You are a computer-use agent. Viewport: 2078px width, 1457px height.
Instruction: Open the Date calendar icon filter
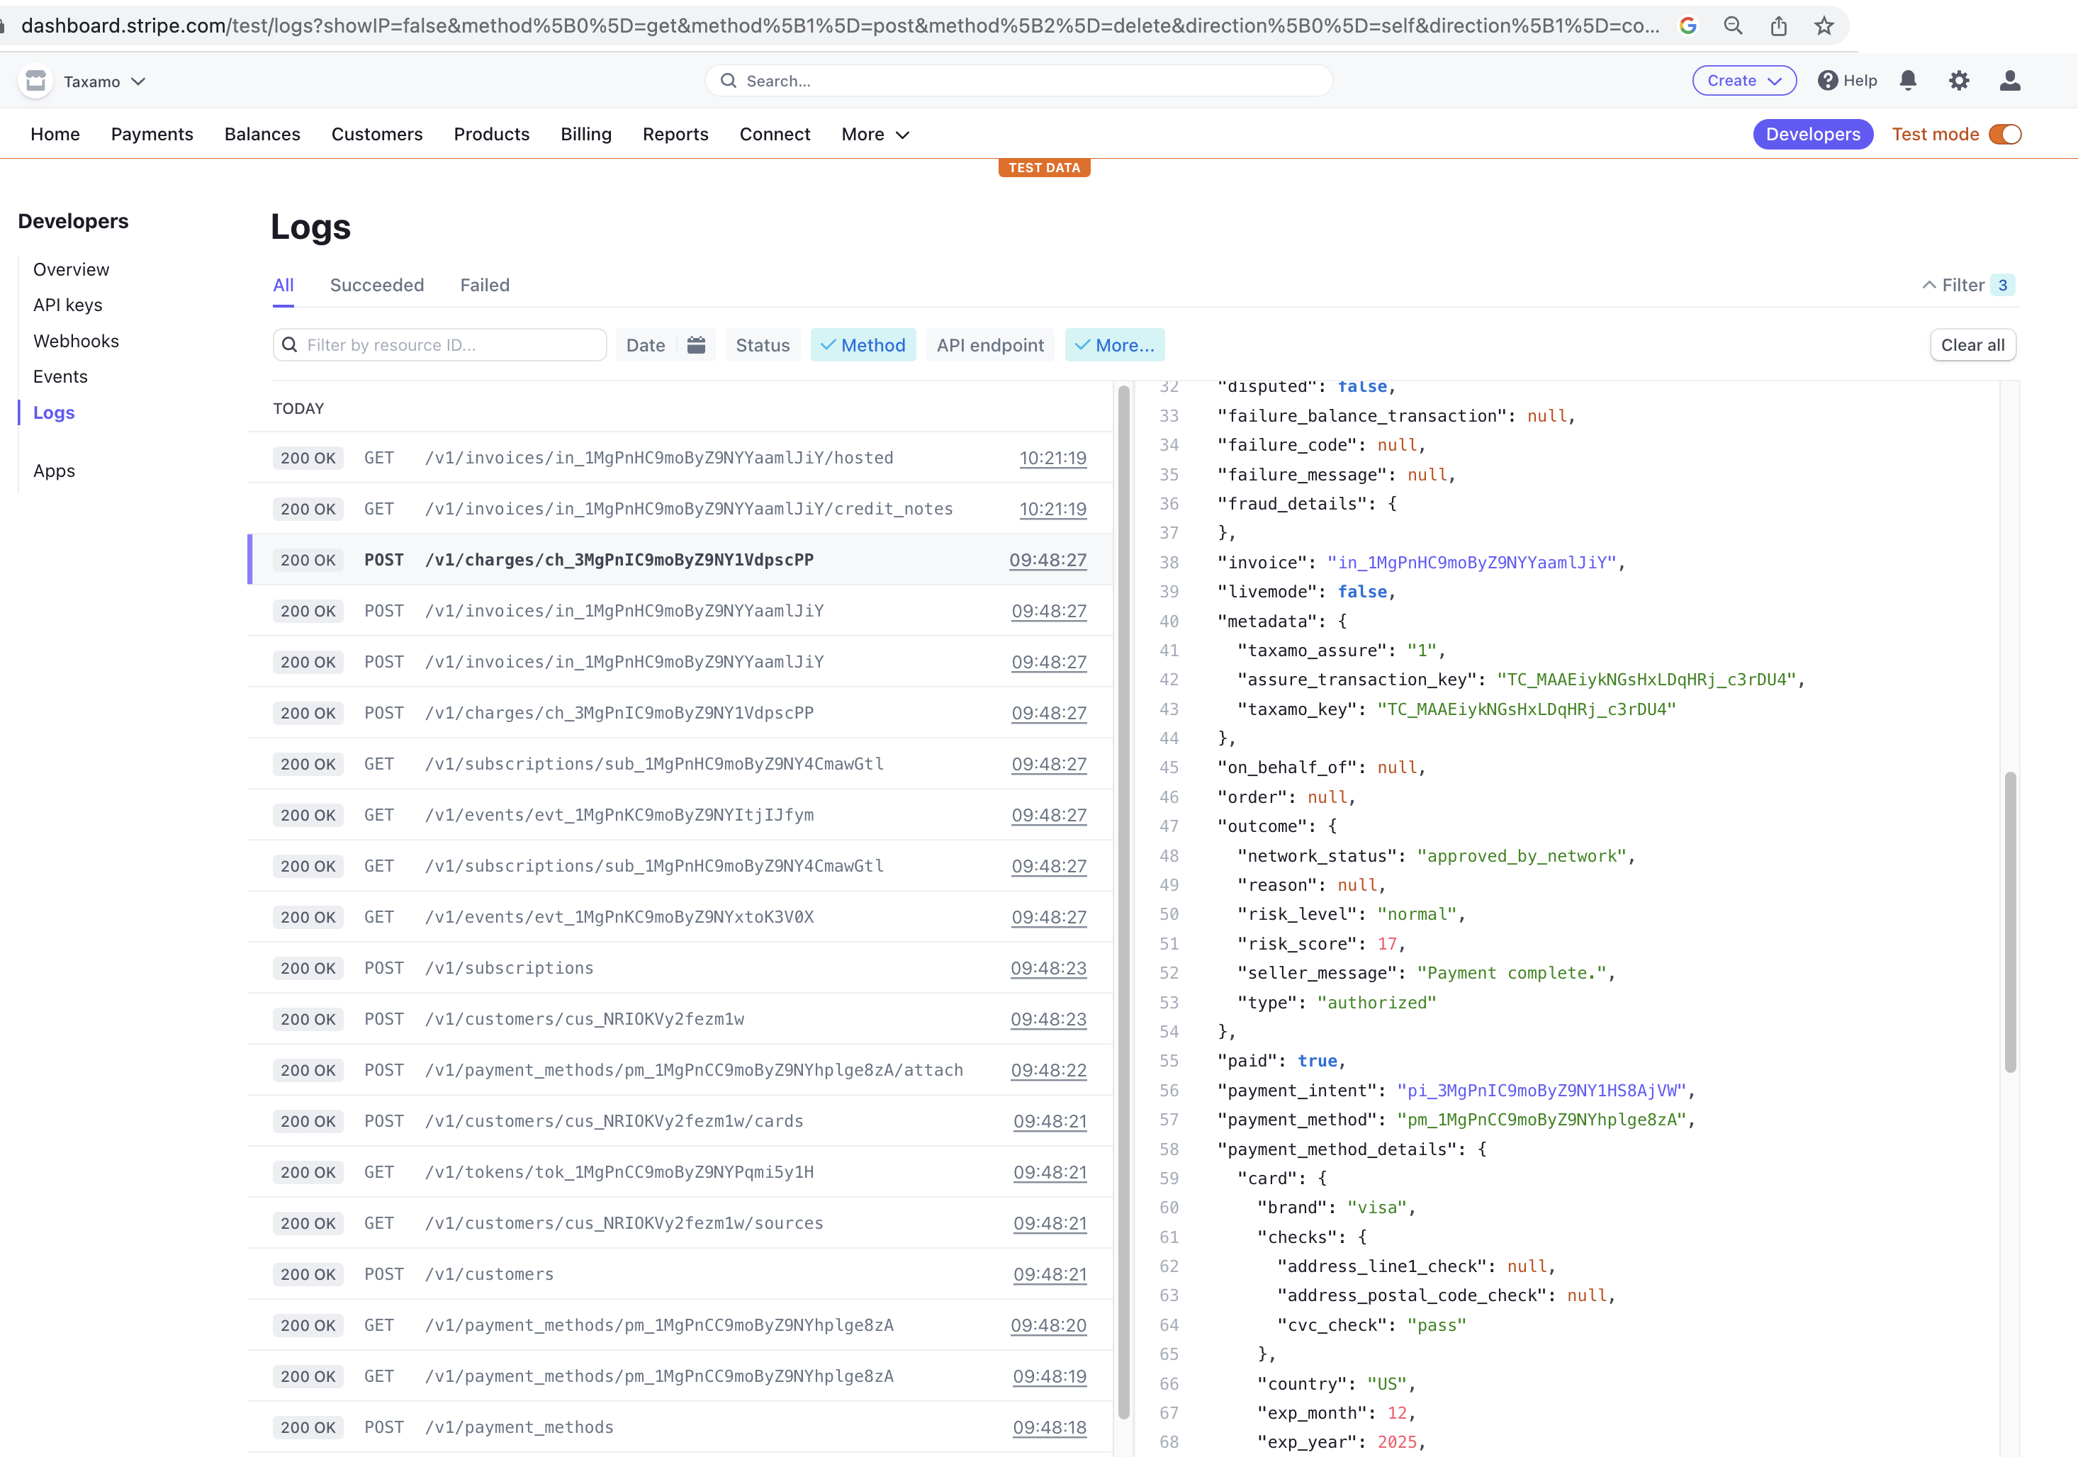pyautogui.click(x=695, y=345)
